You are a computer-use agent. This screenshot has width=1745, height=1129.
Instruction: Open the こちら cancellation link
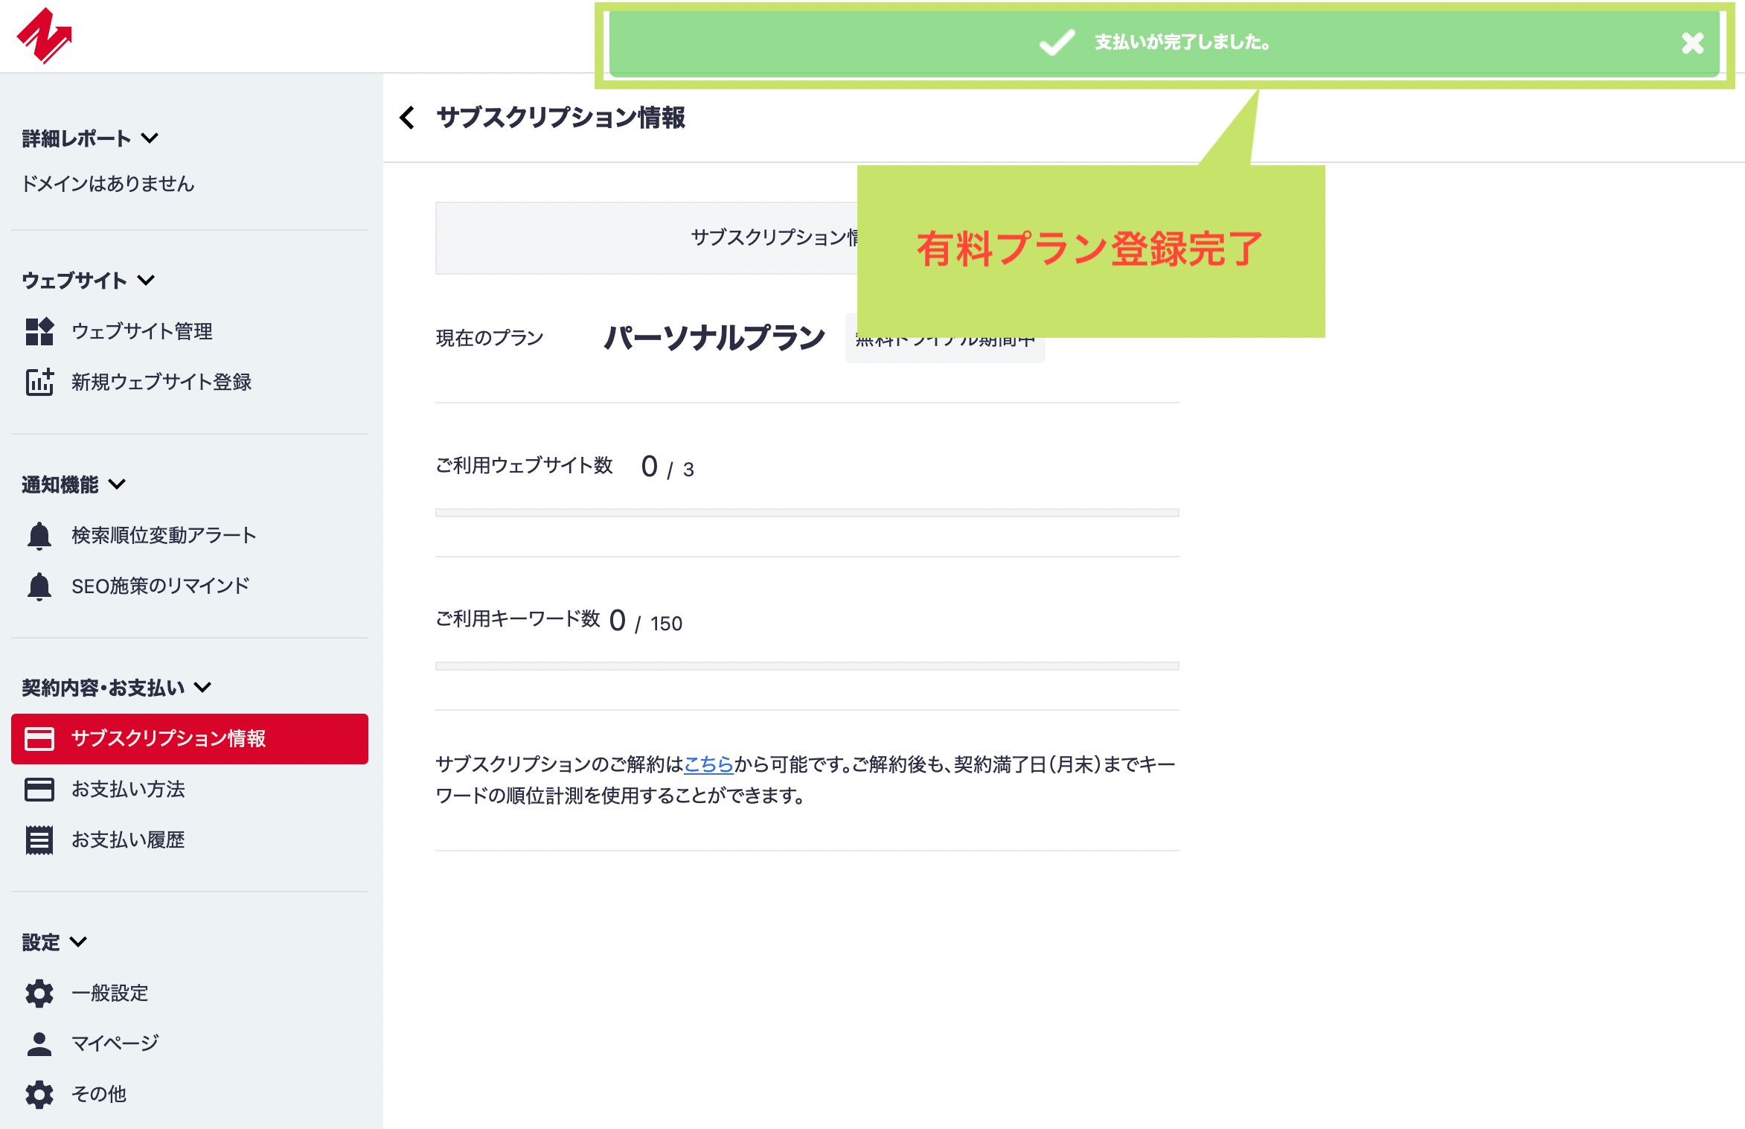[708, 764]
